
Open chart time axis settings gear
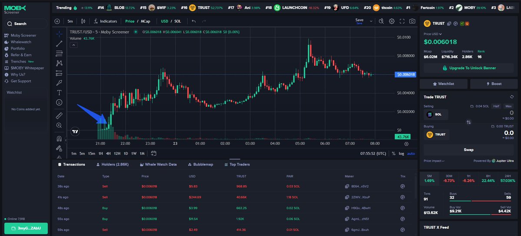[406, 144]
